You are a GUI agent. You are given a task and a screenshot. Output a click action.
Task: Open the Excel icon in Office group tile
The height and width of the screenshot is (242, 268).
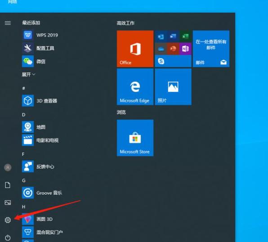pyautogui.click(x=185, y=36)
